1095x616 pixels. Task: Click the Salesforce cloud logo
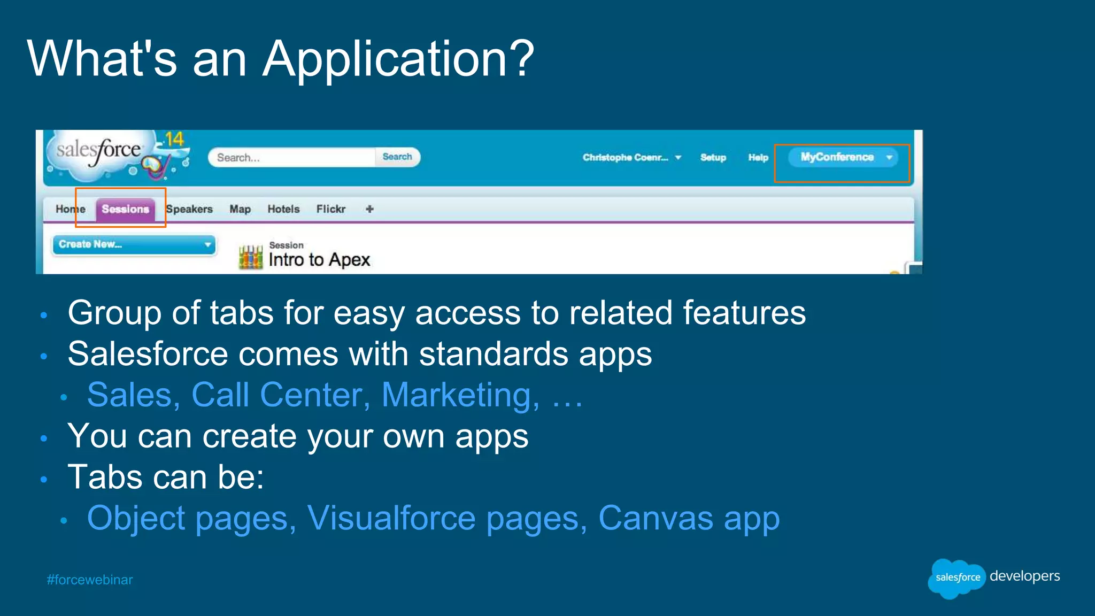(x=119, y=156)
